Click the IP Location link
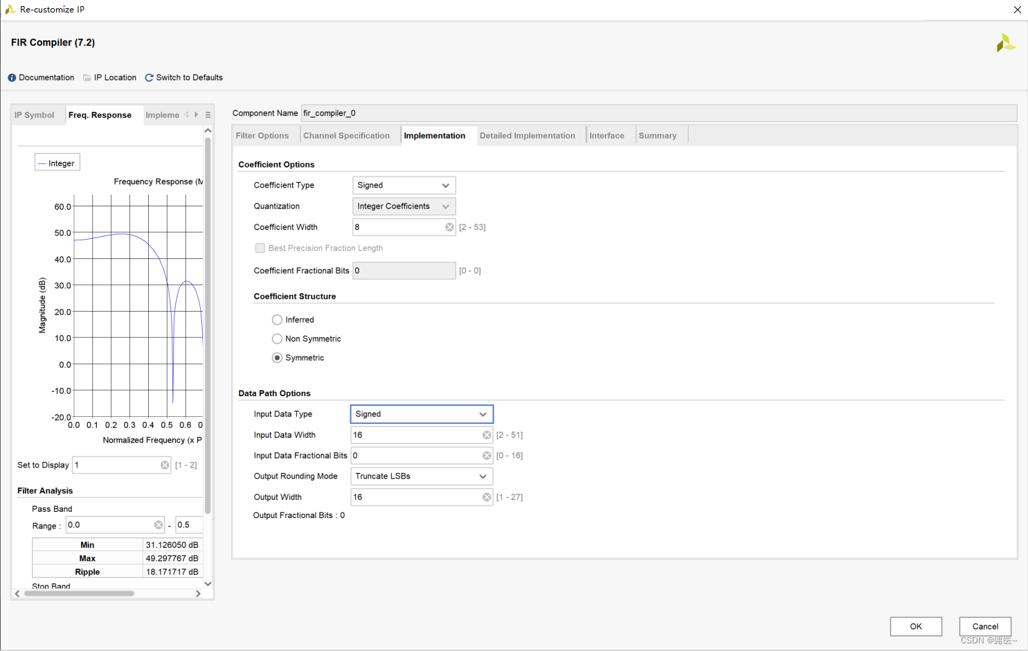The width and height of the screenshot is (1028, 651). pyautogui.click(x=115, y=78)
